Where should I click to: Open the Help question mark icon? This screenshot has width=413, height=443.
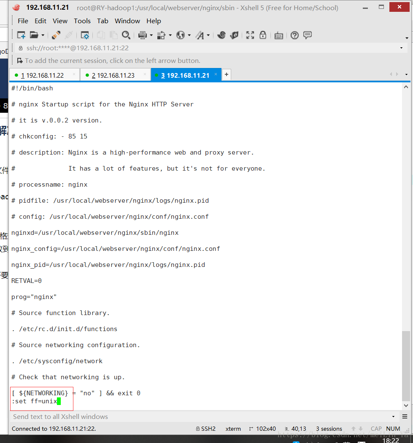click(295, 35)
